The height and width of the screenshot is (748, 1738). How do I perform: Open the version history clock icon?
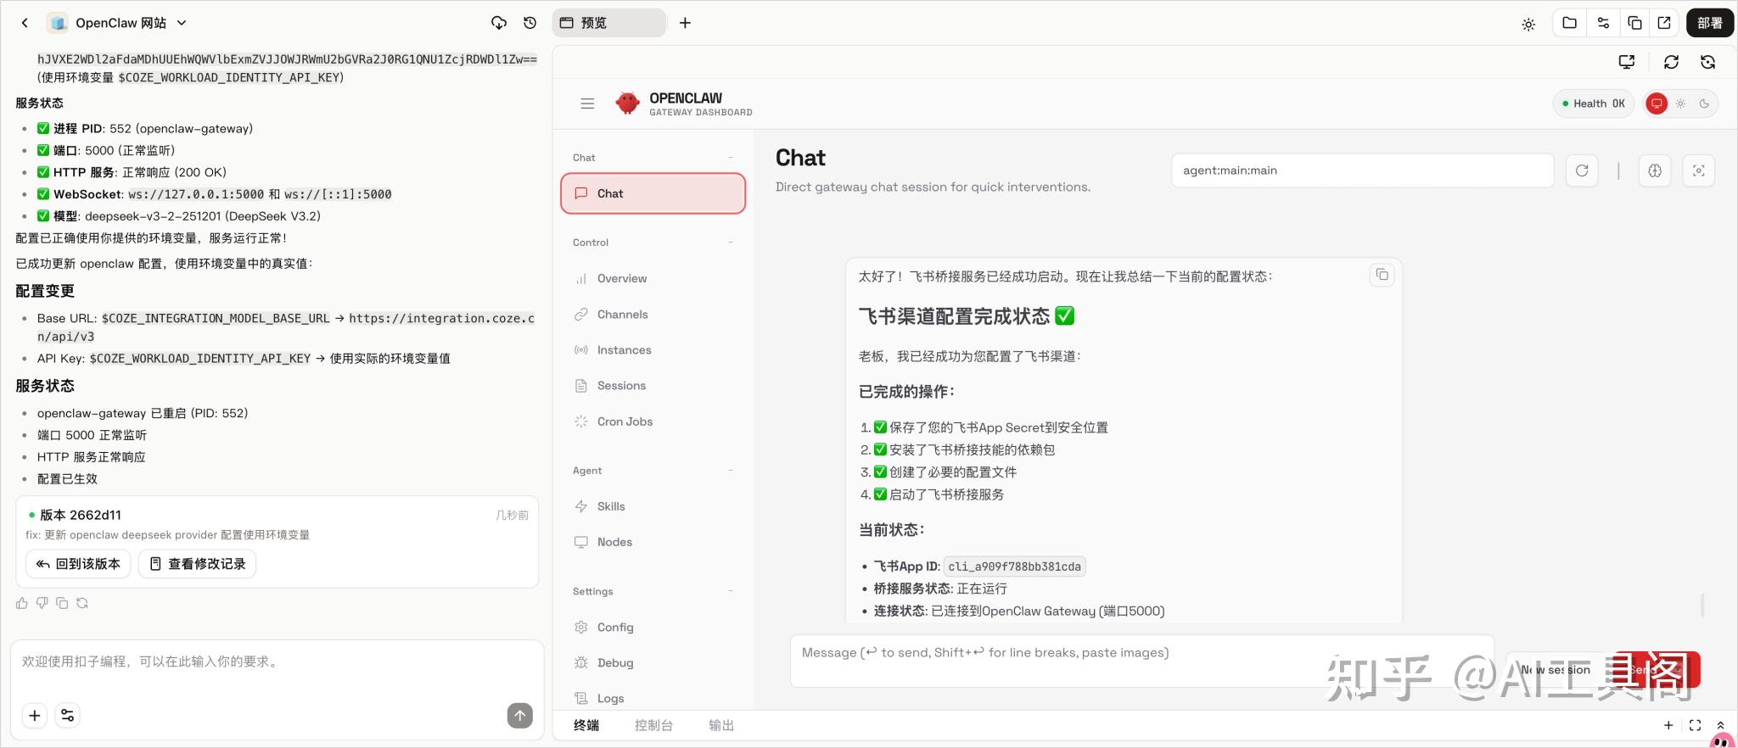click(x=530, y=23)
